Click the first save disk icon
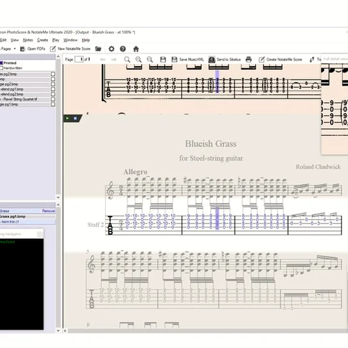 [x=163, y=59]
